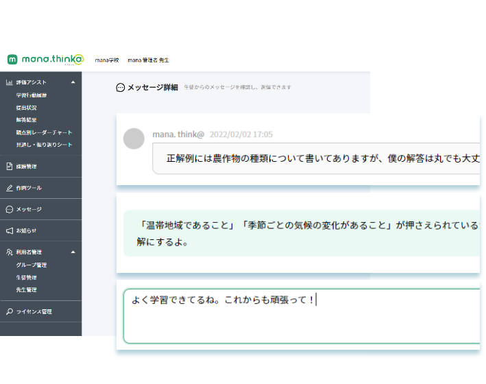This screenshot has height=384, width=486.
Task: Collapse the 利用者管理 section arrow
Action: coord(73,252)
